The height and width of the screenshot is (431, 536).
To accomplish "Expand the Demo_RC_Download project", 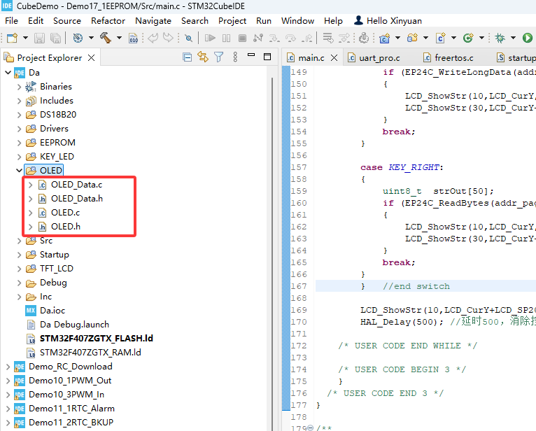I will pyautogui.click(x=8, y=367).
